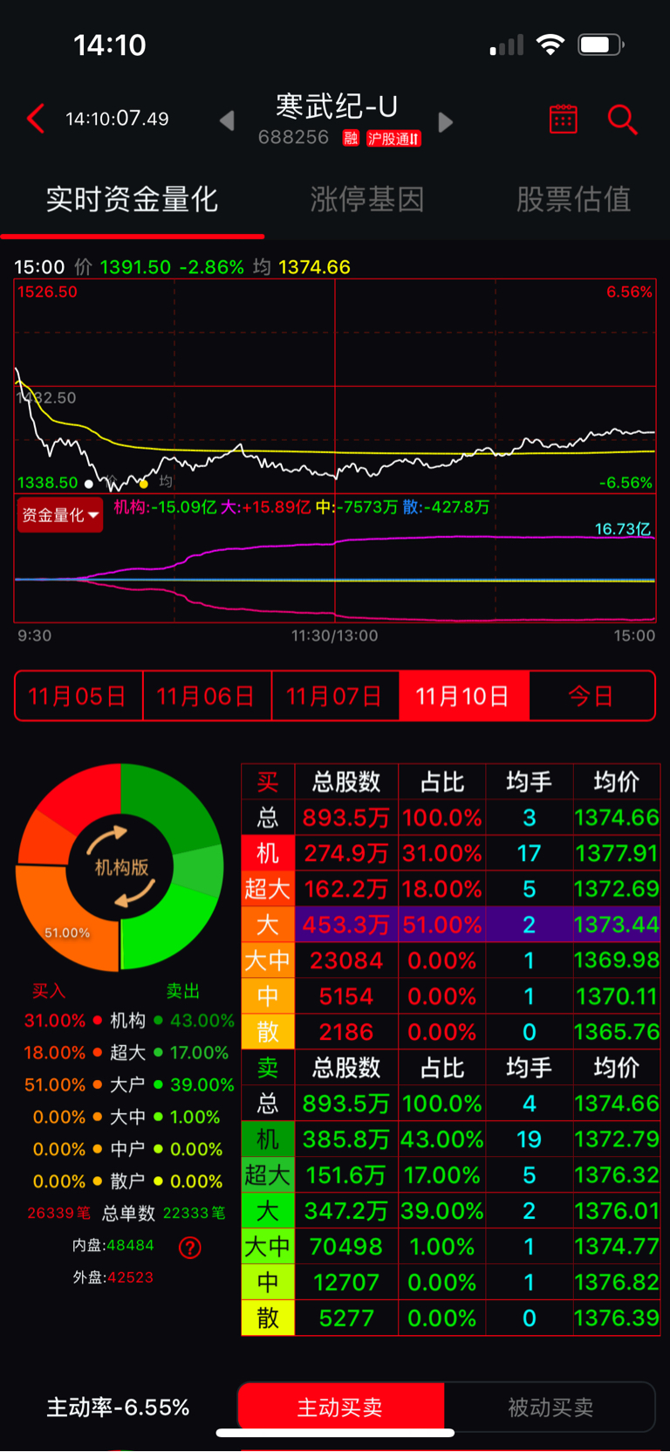Tap timestamp 14:10:07.49
Viewport: 670px width, 1452px height.
pyautogui.click(x=117, y=119)
